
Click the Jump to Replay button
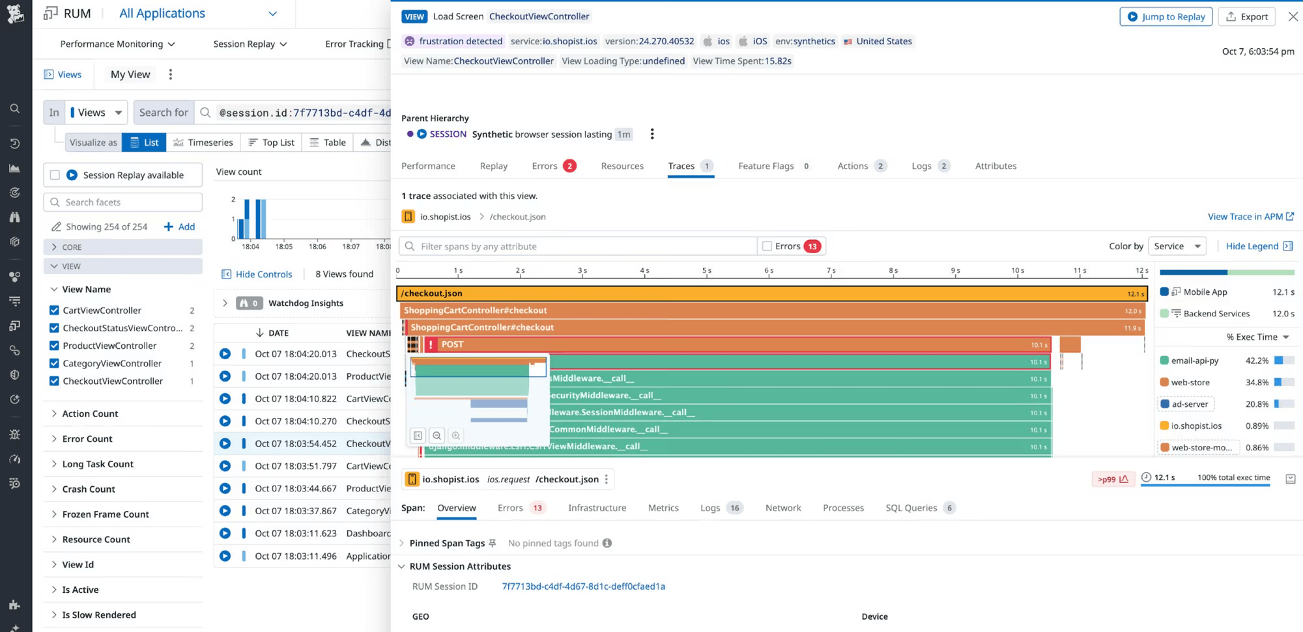(1166, 16)
